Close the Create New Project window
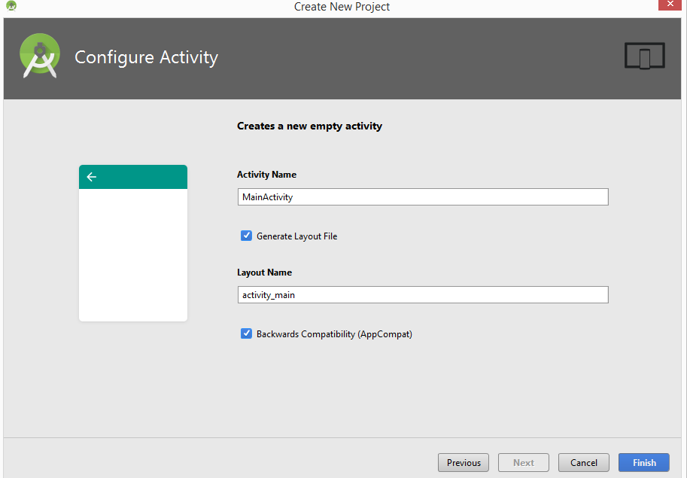 point(670,5)
